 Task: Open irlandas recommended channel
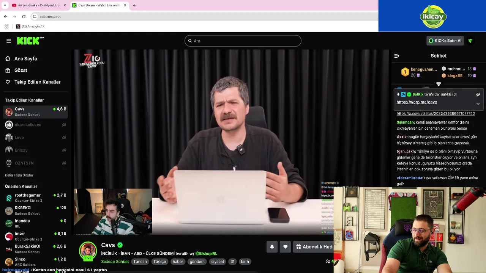36,223
